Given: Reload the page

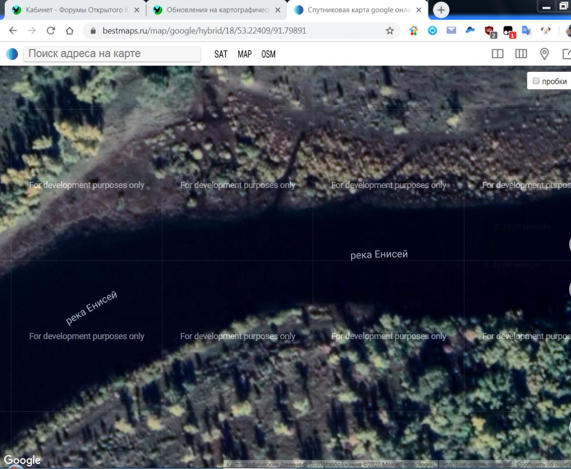Looking at the screenshot, I should point(50,30).
